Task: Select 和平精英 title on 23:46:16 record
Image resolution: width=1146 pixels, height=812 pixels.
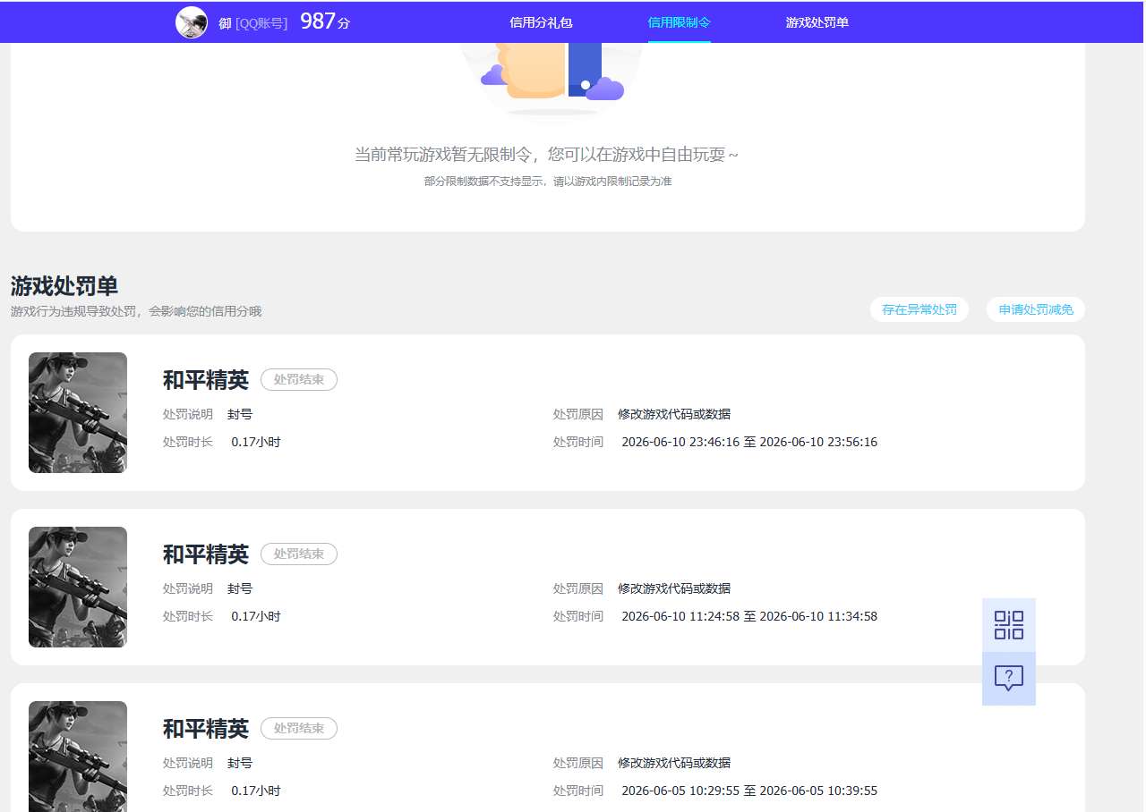Action: click(206, 380)
